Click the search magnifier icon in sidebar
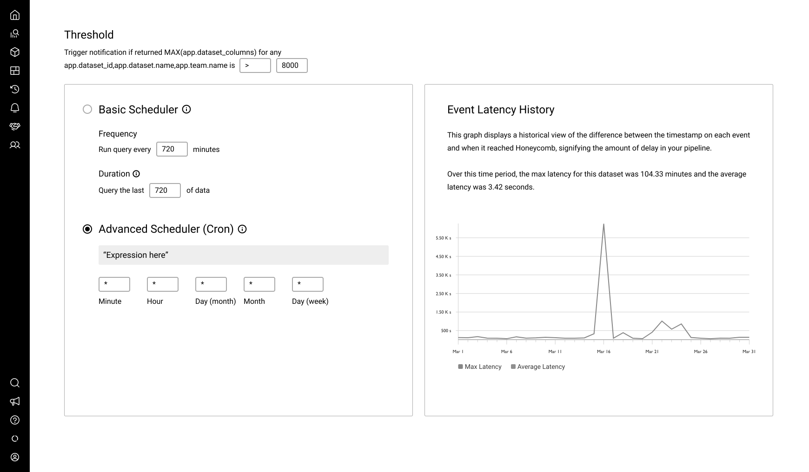The width and height of the screenshot is (809, 472). [15, 383]
